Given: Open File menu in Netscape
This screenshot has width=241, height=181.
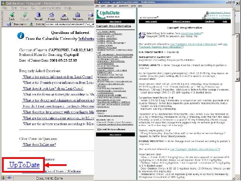Looking at the screenshot, I should pyautogui.click(x=5, y=8).
